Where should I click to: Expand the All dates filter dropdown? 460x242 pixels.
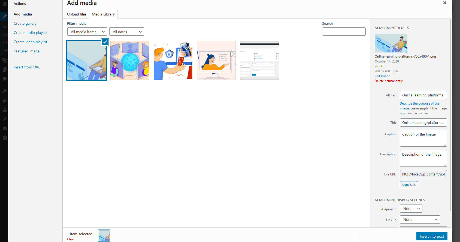126,32
